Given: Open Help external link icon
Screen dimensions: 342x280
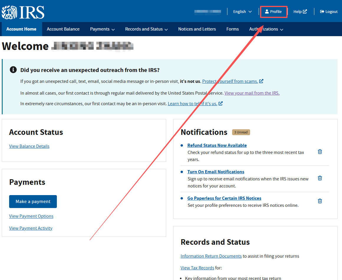Looking at the screenshot, I should click(305, 12).
